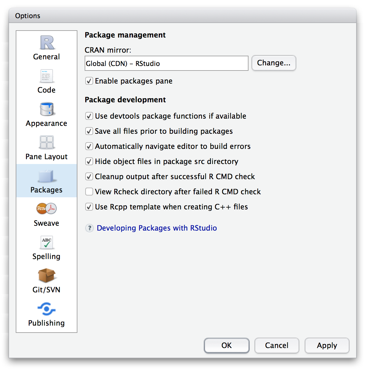Switch to the Sweave tab label
Viewport: 367px width, 371px height.
[47, 223]
